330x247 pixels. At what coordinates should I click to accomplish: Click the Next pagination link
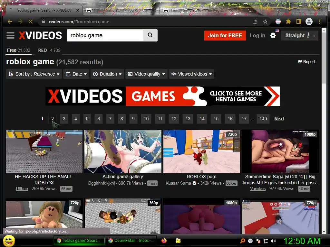279,119
